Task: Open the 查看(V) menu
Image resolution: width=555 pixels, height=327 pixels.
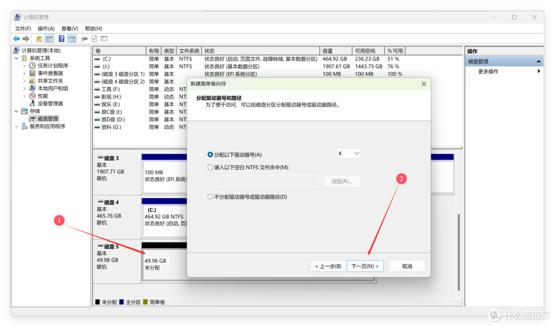Action: (x=69, y=28)
